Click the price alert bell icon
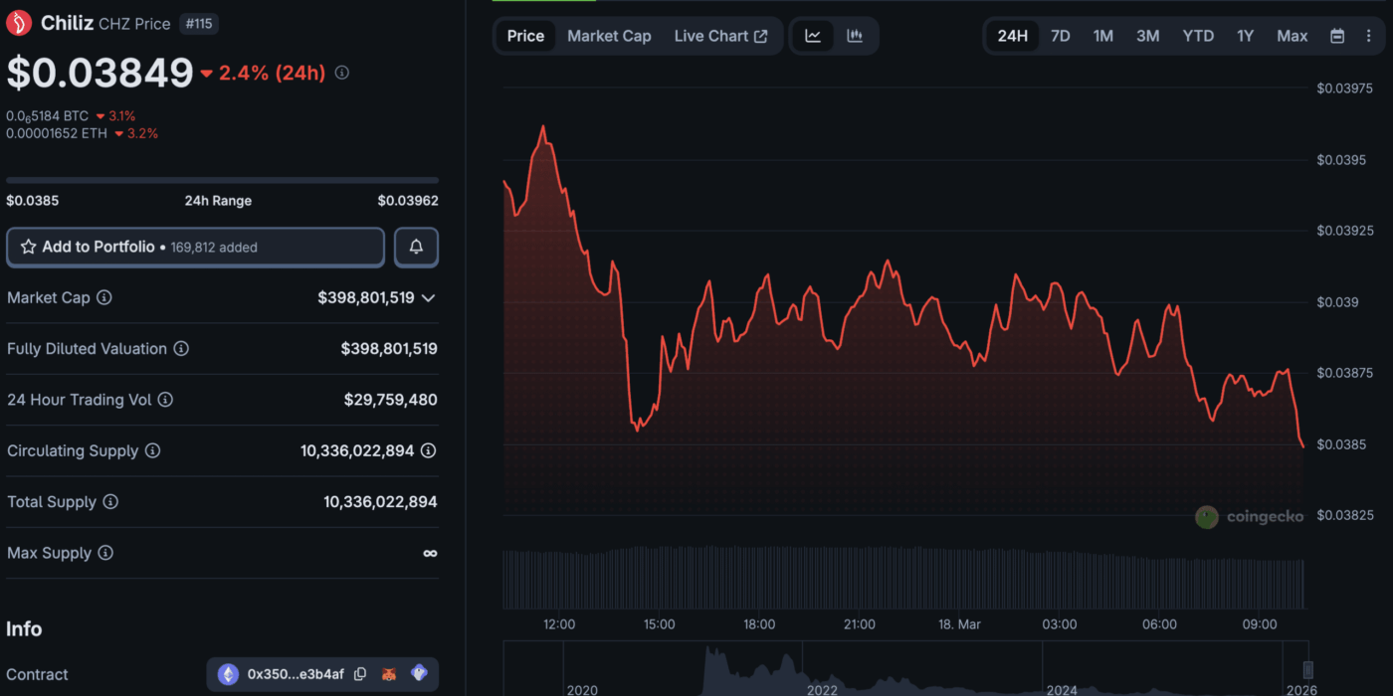 tap(416, 247)
